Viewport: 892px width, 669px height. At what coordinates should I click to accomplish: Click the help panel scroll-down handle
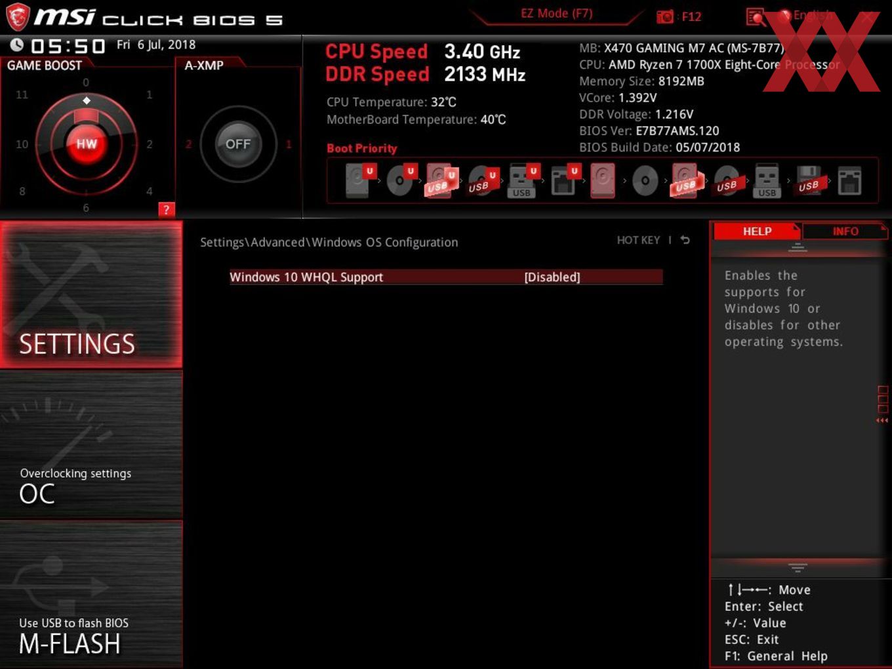coord(798,567)
